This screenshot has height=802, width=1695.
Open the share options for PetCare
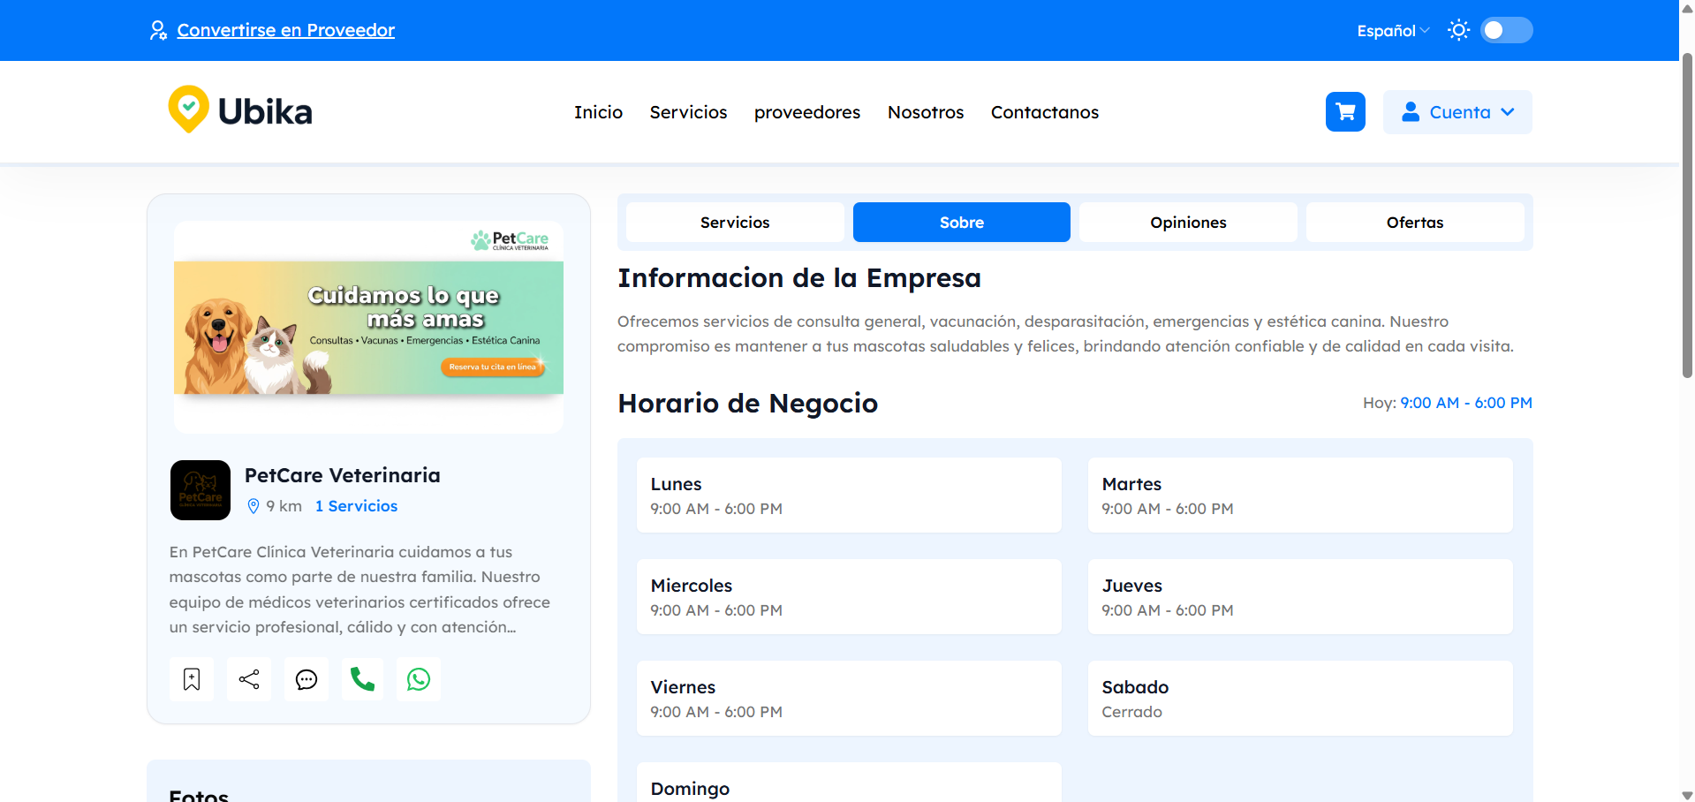(x=248, y=679)
